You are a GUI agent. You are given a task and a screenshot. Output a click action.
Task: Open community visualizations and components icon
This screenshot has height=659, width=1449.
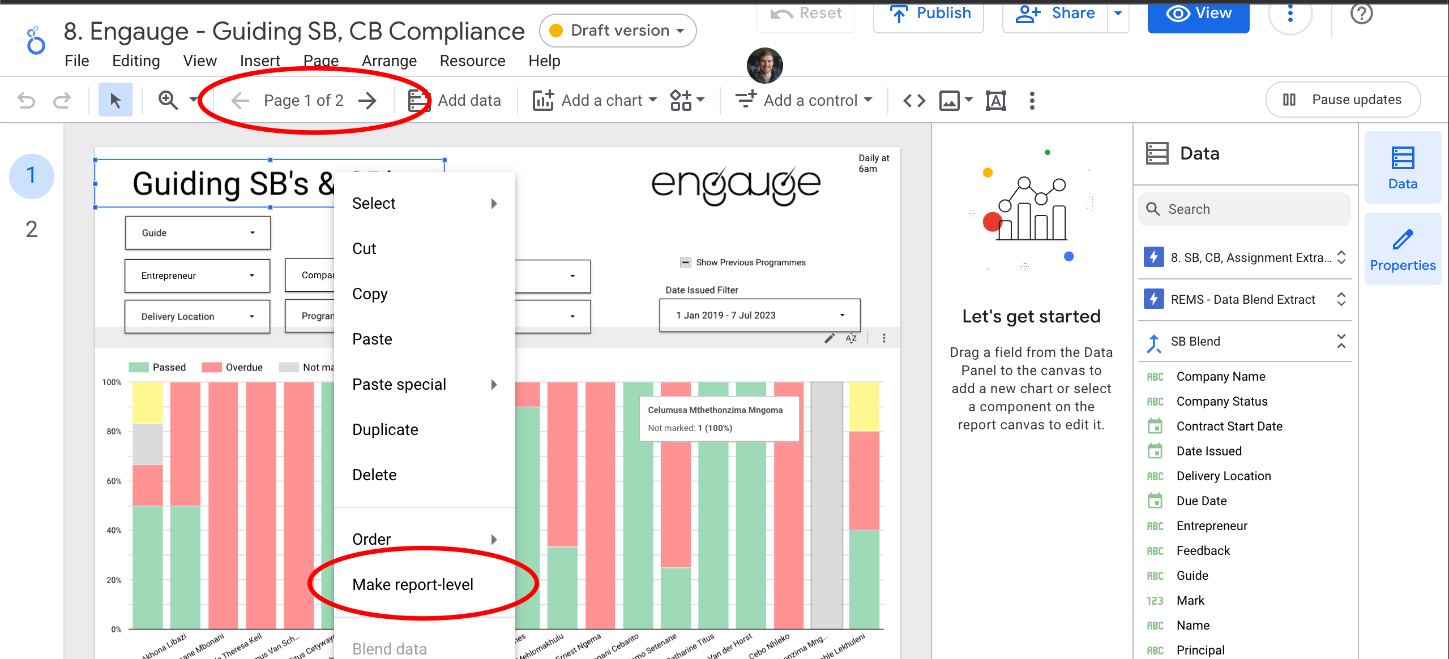pos(681,100)
